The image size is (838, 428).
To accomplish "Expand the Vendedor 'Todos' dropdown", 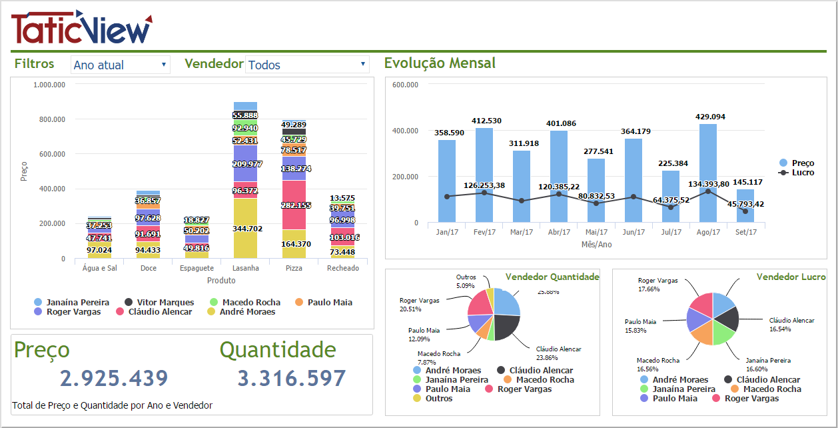I will pyautogui.click(x=307, y=65).
